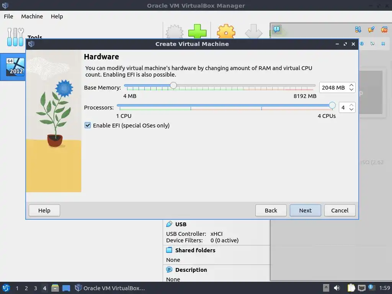Click the 2048 MB memory input field
Viewport: 392px width, 294px height.
334,88
